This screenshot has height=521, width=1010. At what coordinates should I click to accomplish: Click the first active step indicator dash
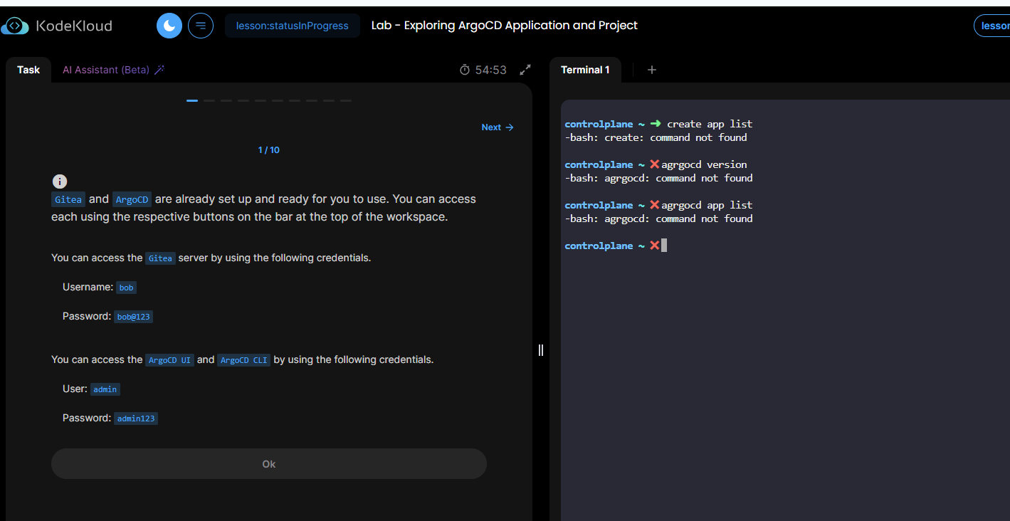192,101
